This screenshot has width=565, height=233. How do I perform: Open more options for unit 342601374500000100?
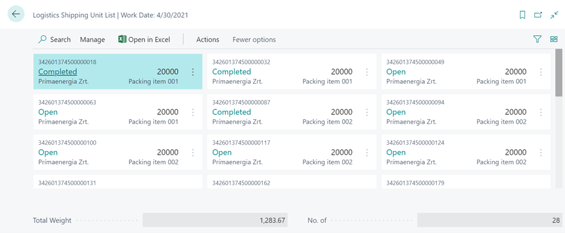(192, 152)
